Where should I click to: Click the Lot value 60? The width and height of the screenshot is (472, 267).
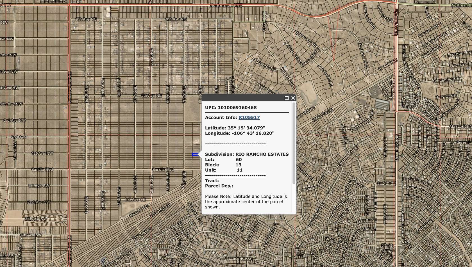239,159
